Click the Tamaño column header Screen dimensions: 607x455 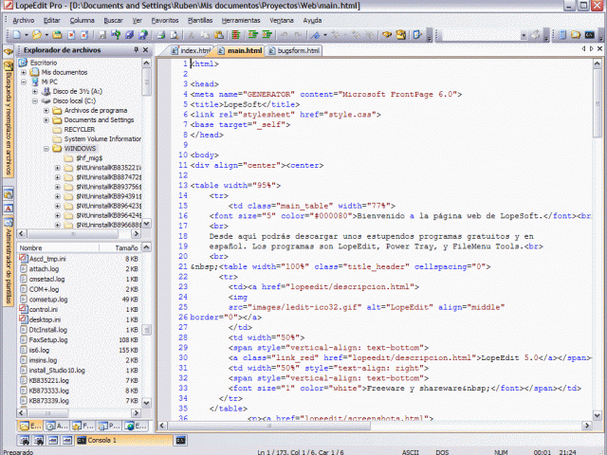120,248
